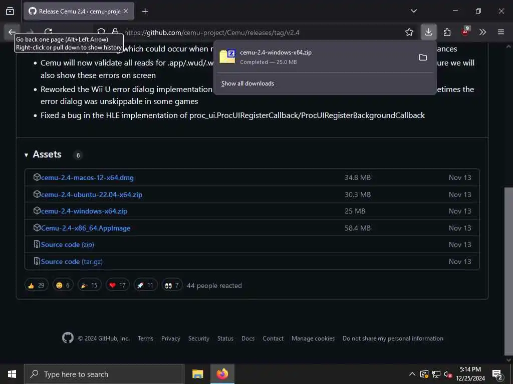Download cemu-2.4-ubuntu-22.04-x64.zip
The height and width of the screenshot is (384, 513).
[x=91, y=194]
